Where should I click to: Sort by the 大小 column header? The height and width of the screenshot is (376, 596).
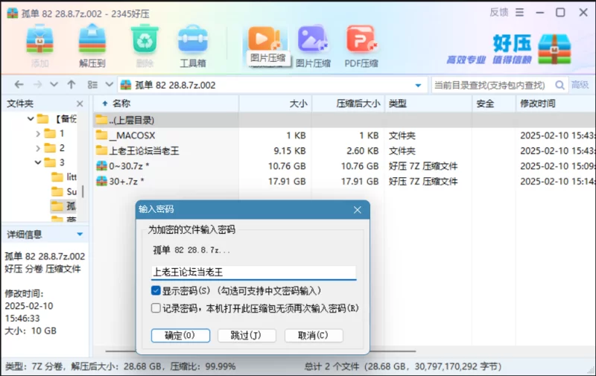[275, 103]
